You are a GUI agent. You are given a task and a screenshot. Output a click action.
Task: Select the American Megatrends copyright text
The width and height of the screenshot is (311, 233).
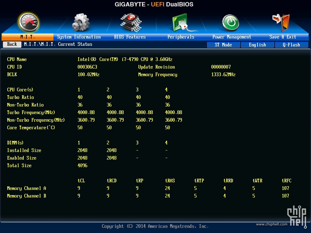point(155,226)
